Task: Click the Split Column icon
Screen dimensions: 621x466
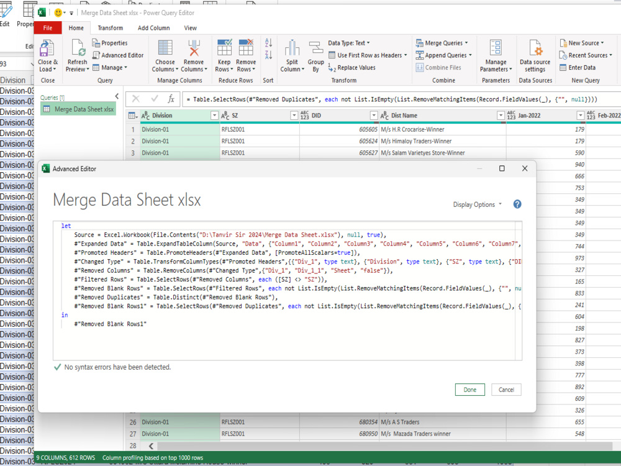Action: (292, 48)
